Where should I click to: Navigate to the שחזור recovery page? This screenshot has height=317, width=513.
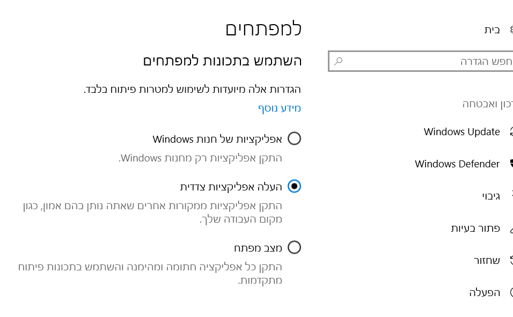pos(486,260)
